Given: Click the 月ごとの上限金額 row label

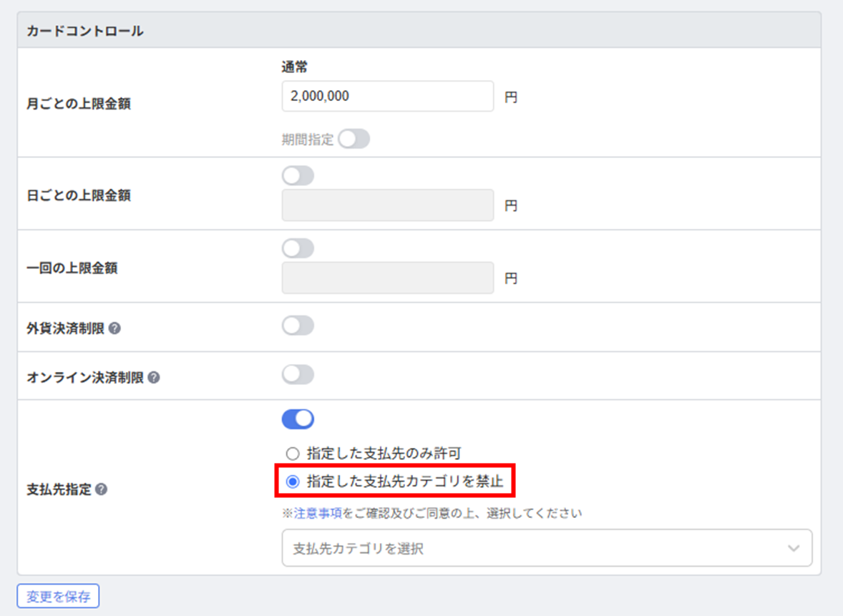Looking at the screenshot, I should click(79, 104).
